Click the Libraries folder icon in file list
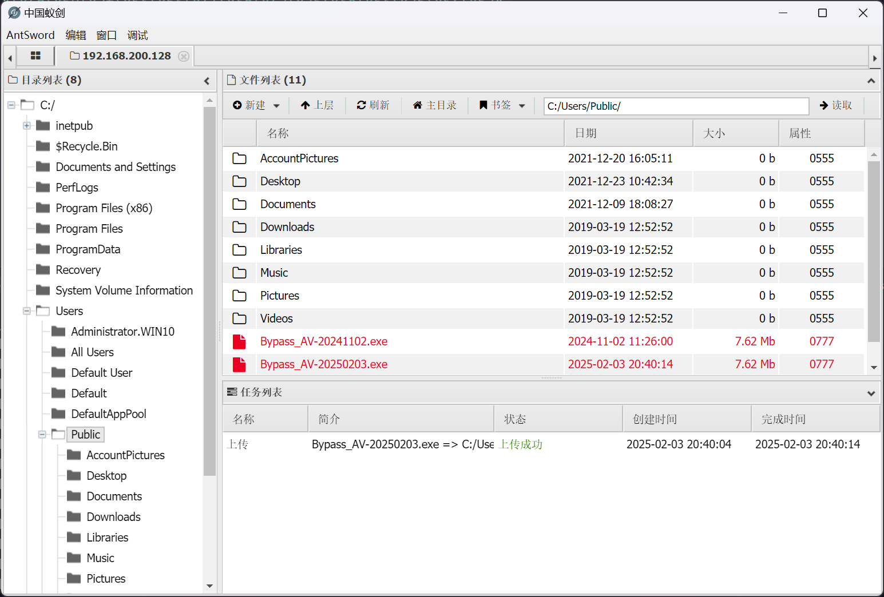Viewport: 884px width, 597px height. pos(239,250)
